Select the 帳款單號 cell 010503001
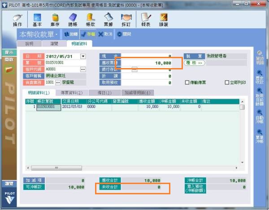 tap(48, 107)
